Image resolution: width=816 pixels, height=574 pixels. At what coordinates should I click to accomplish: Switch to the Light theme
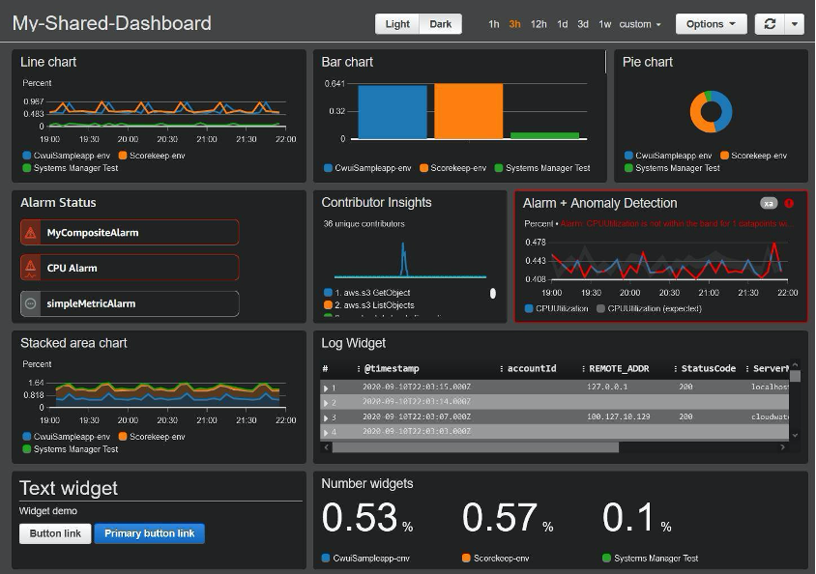(x=398, y=23)
